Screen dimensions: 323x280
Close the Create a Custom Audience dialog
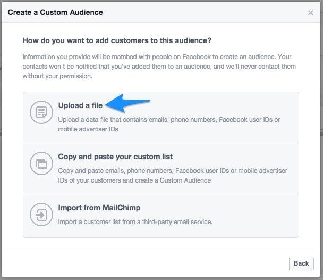(311, 13)
